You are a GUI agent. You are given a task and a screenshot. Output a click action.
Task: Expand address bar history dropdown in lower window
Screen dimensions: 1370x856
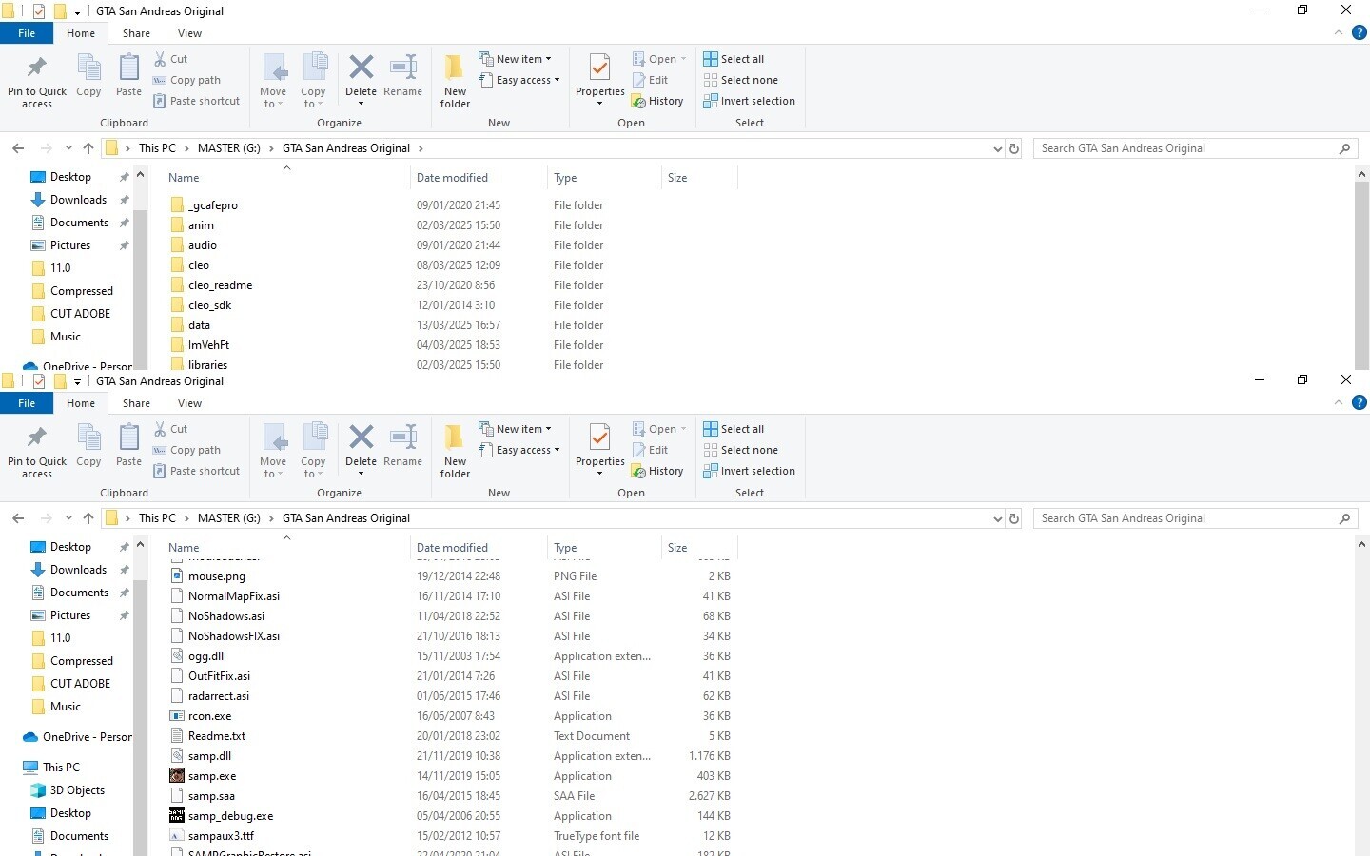pyautogui.click(x=997, y=519)
